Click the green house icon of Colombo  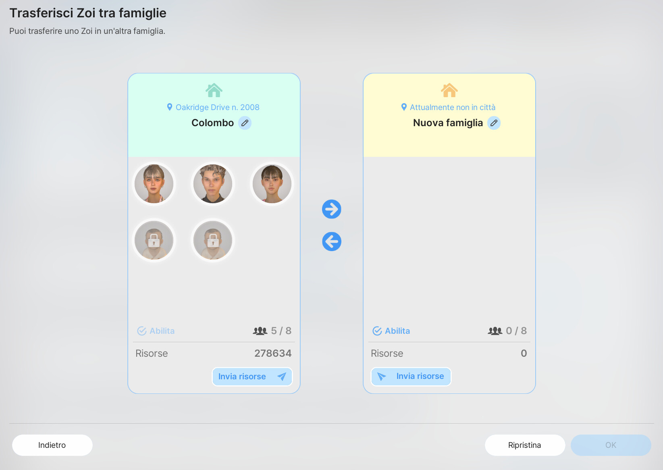[x=214, y=90]
